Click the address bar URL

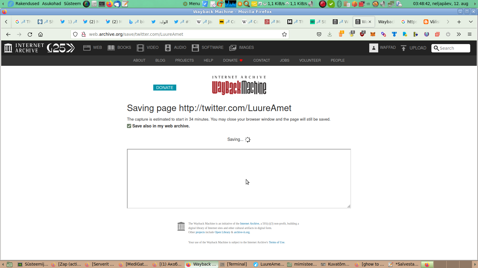click(x=136, y=34)
